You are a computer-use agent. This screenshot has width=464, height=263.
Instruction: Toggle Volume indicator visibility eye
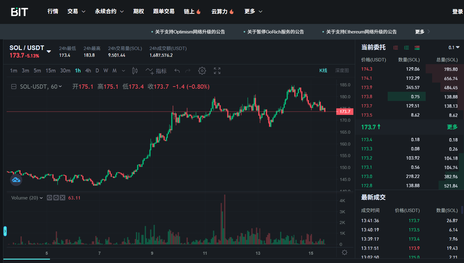[49, 198]
